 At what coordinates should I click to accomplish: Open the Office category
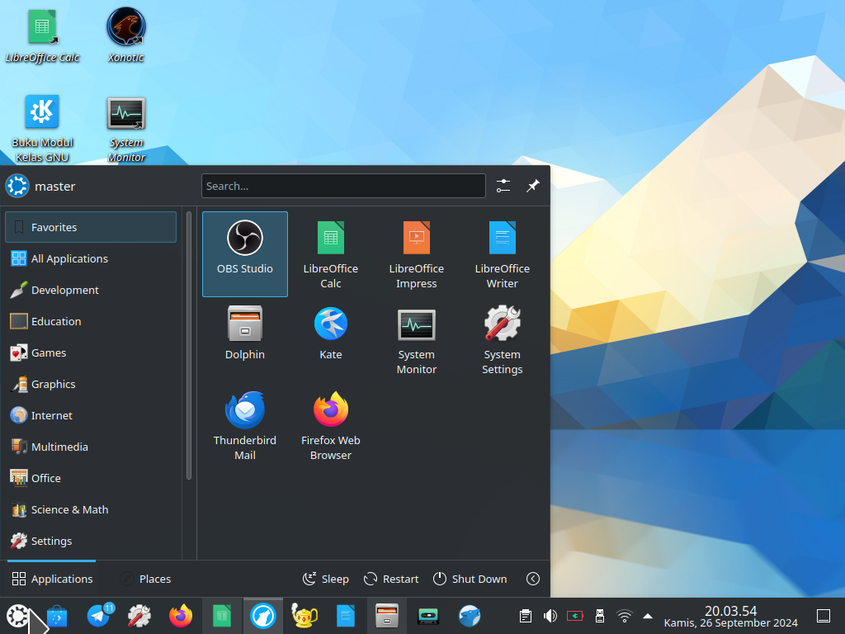tap(91, 478)
